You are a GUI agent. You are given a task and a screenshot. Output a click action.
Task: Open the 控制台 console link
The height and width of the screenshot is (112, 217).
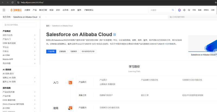[x=206, y=10]
